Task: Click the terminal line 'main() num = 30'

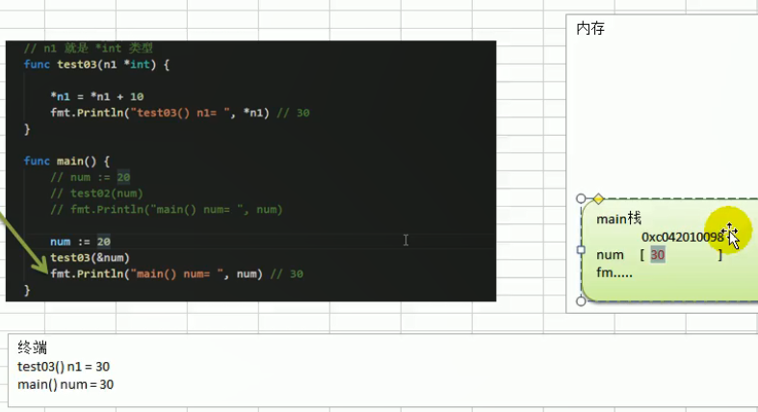Action: (65, 384)
